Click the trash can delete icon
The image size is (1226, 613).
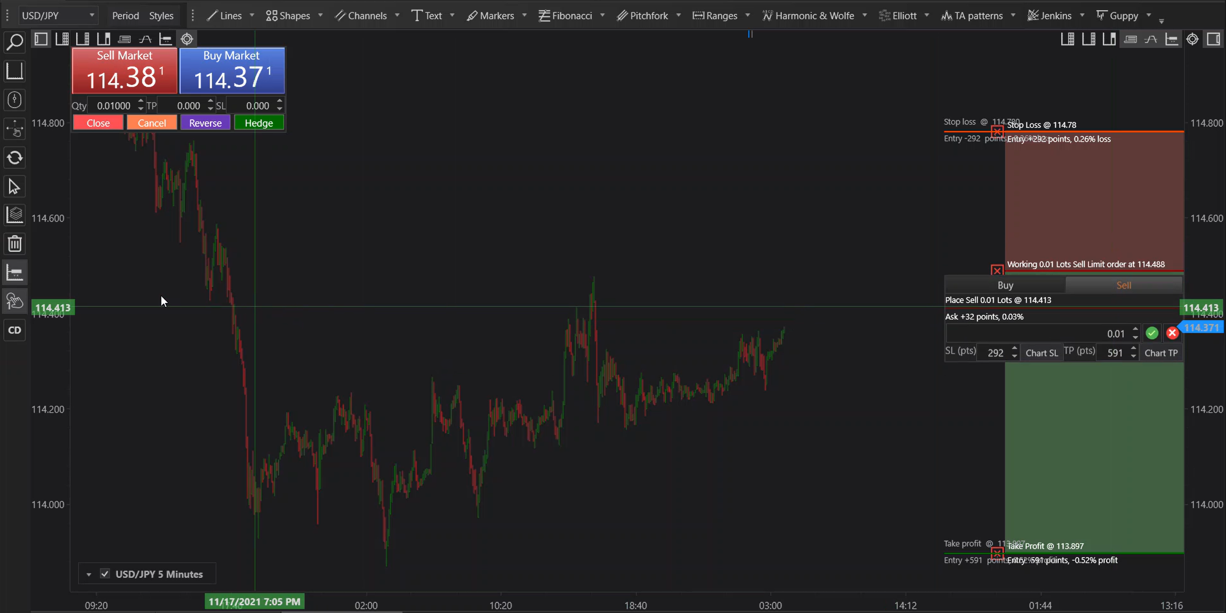point(14,244)
